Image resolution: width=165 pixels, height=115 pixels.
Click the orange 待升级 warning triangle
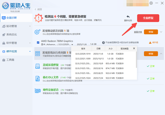click(x=150, y=42)
